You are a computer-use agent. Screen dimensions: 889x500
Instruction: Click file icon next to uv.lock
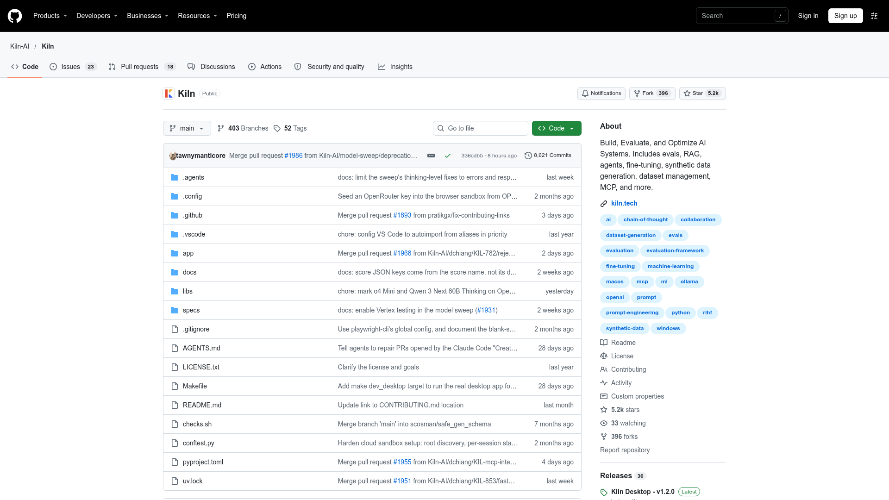coord(175,481)
